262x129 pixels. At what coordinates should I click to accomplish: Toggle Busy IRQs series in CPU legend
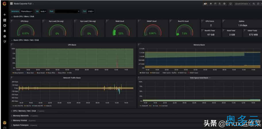point(50,73)
